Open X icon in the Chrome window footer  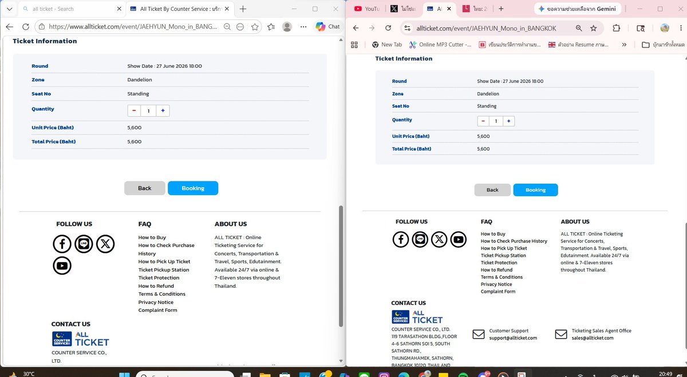pyautogui.click(x=439, y=240)
